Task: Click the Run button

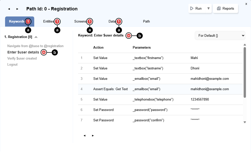Action: click(196, 9)
